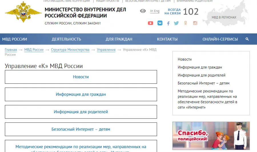Click the search magnifier in navigation bar
Viewport: 257px width, 152px height.
pos(247,39)
